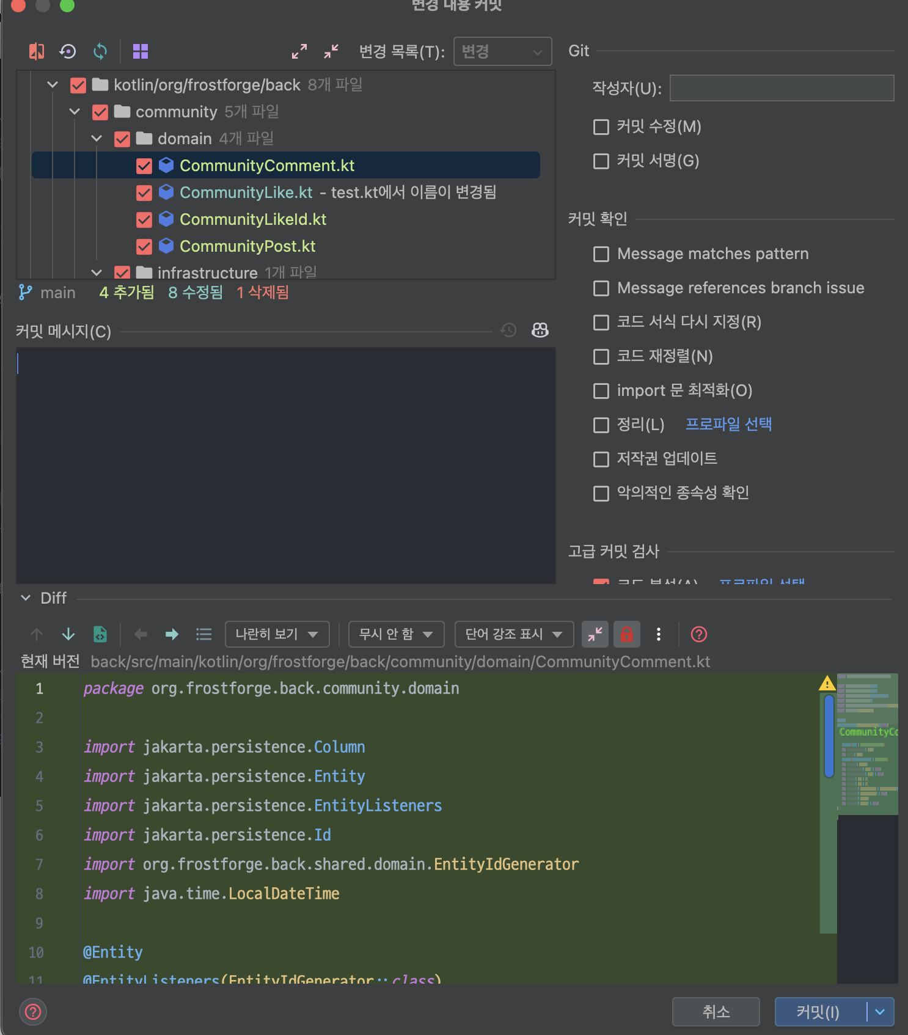Screen dimensions: 908x1035
Task: Open the 변경 changelist dropdown
Action: (502, 51)
